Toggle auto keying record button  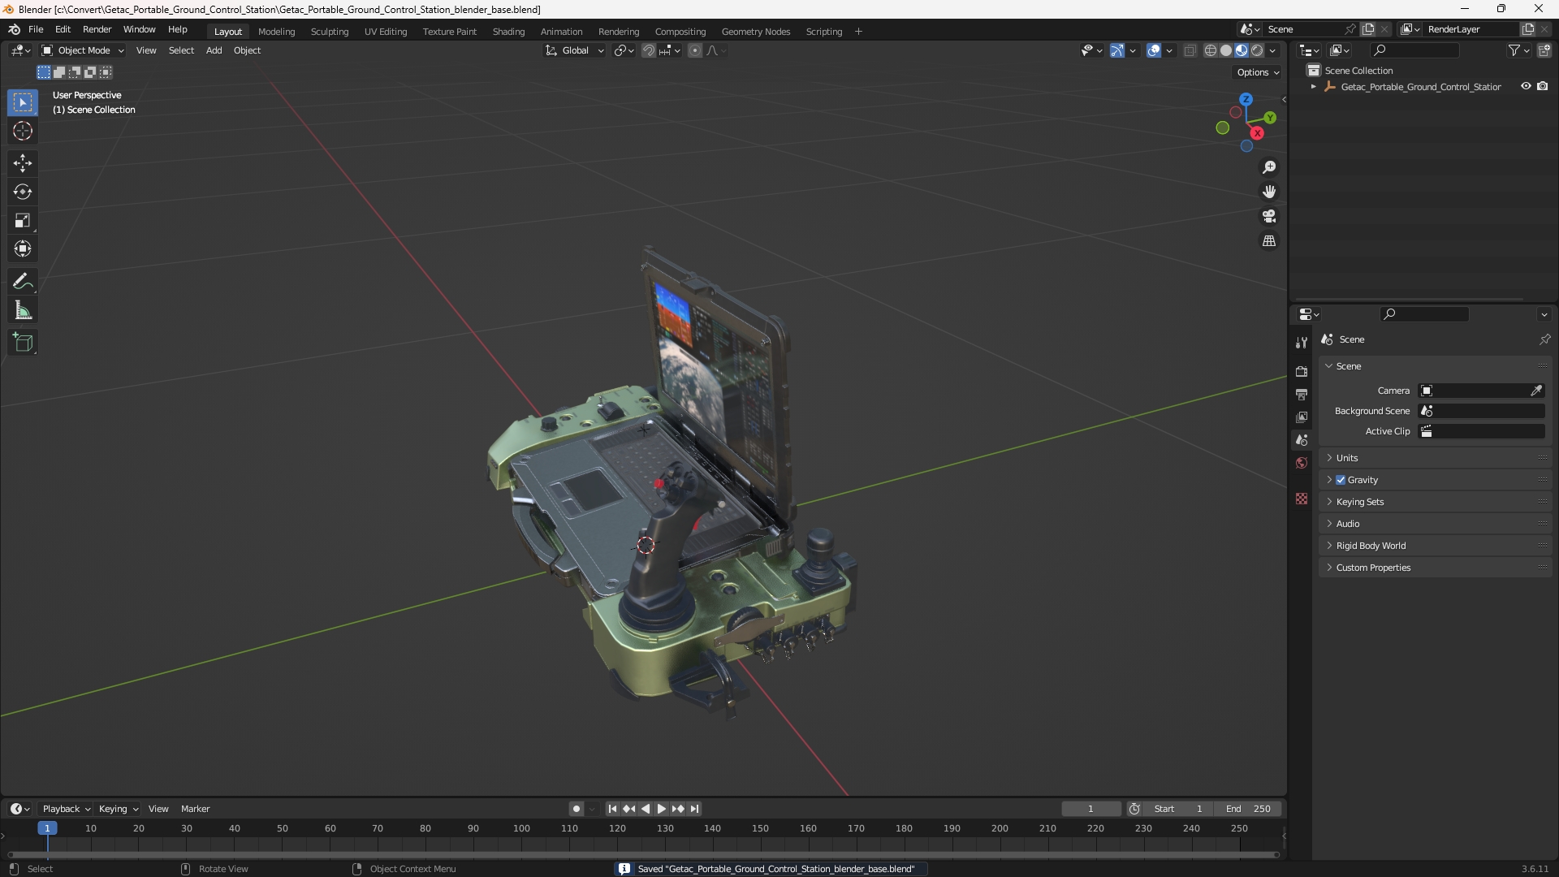click(x=576, y=809)
